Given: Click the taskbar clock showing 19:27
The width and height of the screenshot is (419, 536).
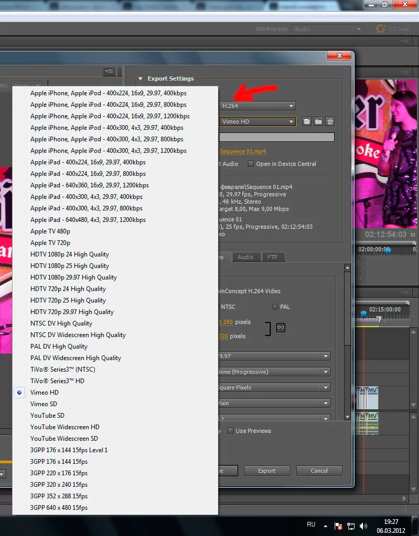Looking at the screenshot, I should (391, 522).
